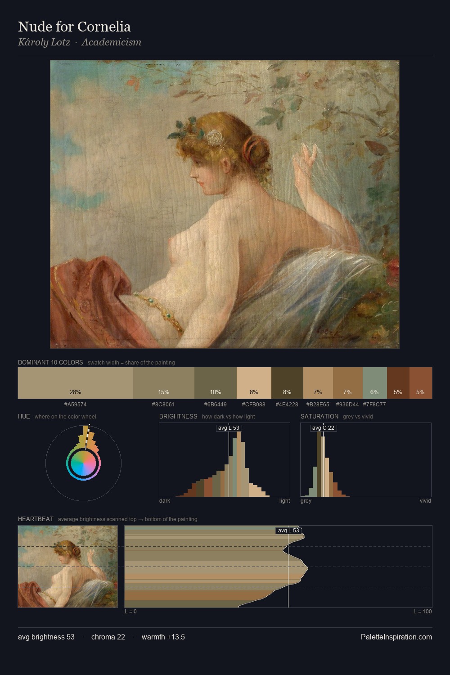Image resolution: width=450 pixels, height=675 pixels.
Task: Select the 15% swatch #8C8061
Action: point(164,383)
